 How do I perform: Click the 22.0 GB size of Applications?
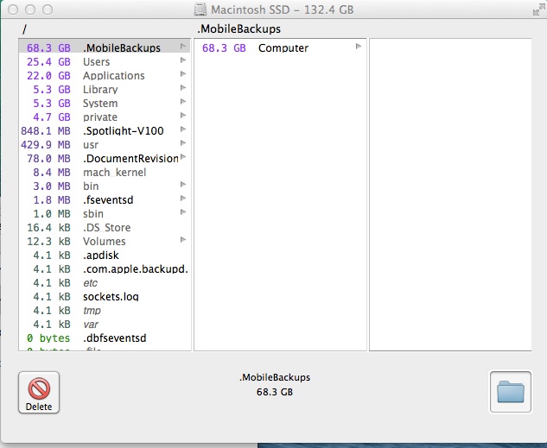pos(48,76)
